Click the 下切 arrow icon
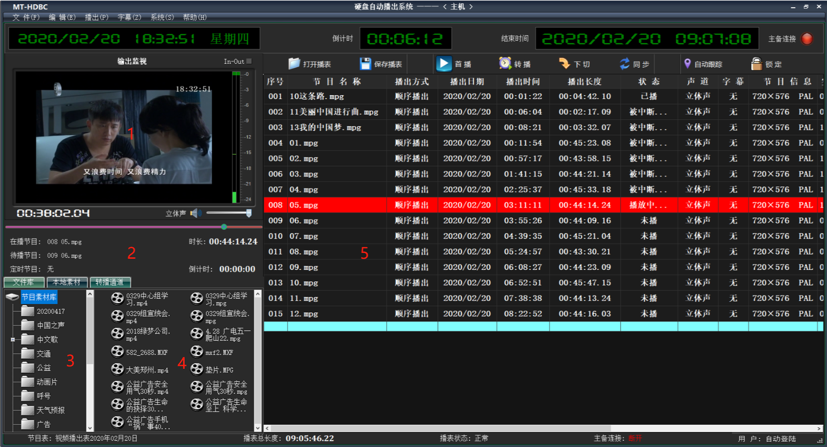The width and height of the screenshot is (827, 447). [565, 64]
